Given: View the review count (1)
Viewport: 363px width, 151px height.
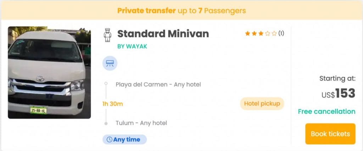Looking at the screenshot, I should (x=281, y=34).
